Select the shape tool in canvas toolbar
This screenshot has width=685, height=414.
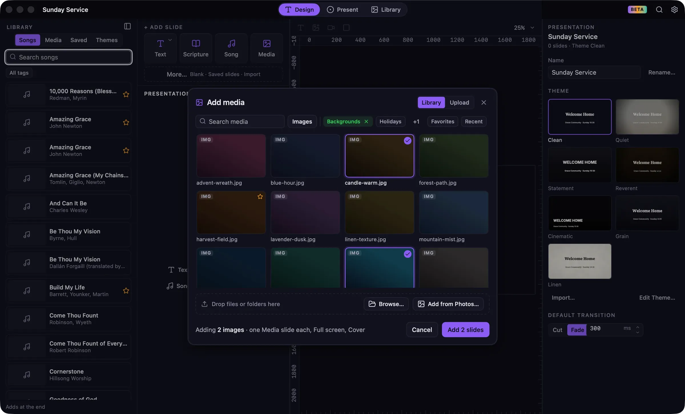[x=346, y=28]
